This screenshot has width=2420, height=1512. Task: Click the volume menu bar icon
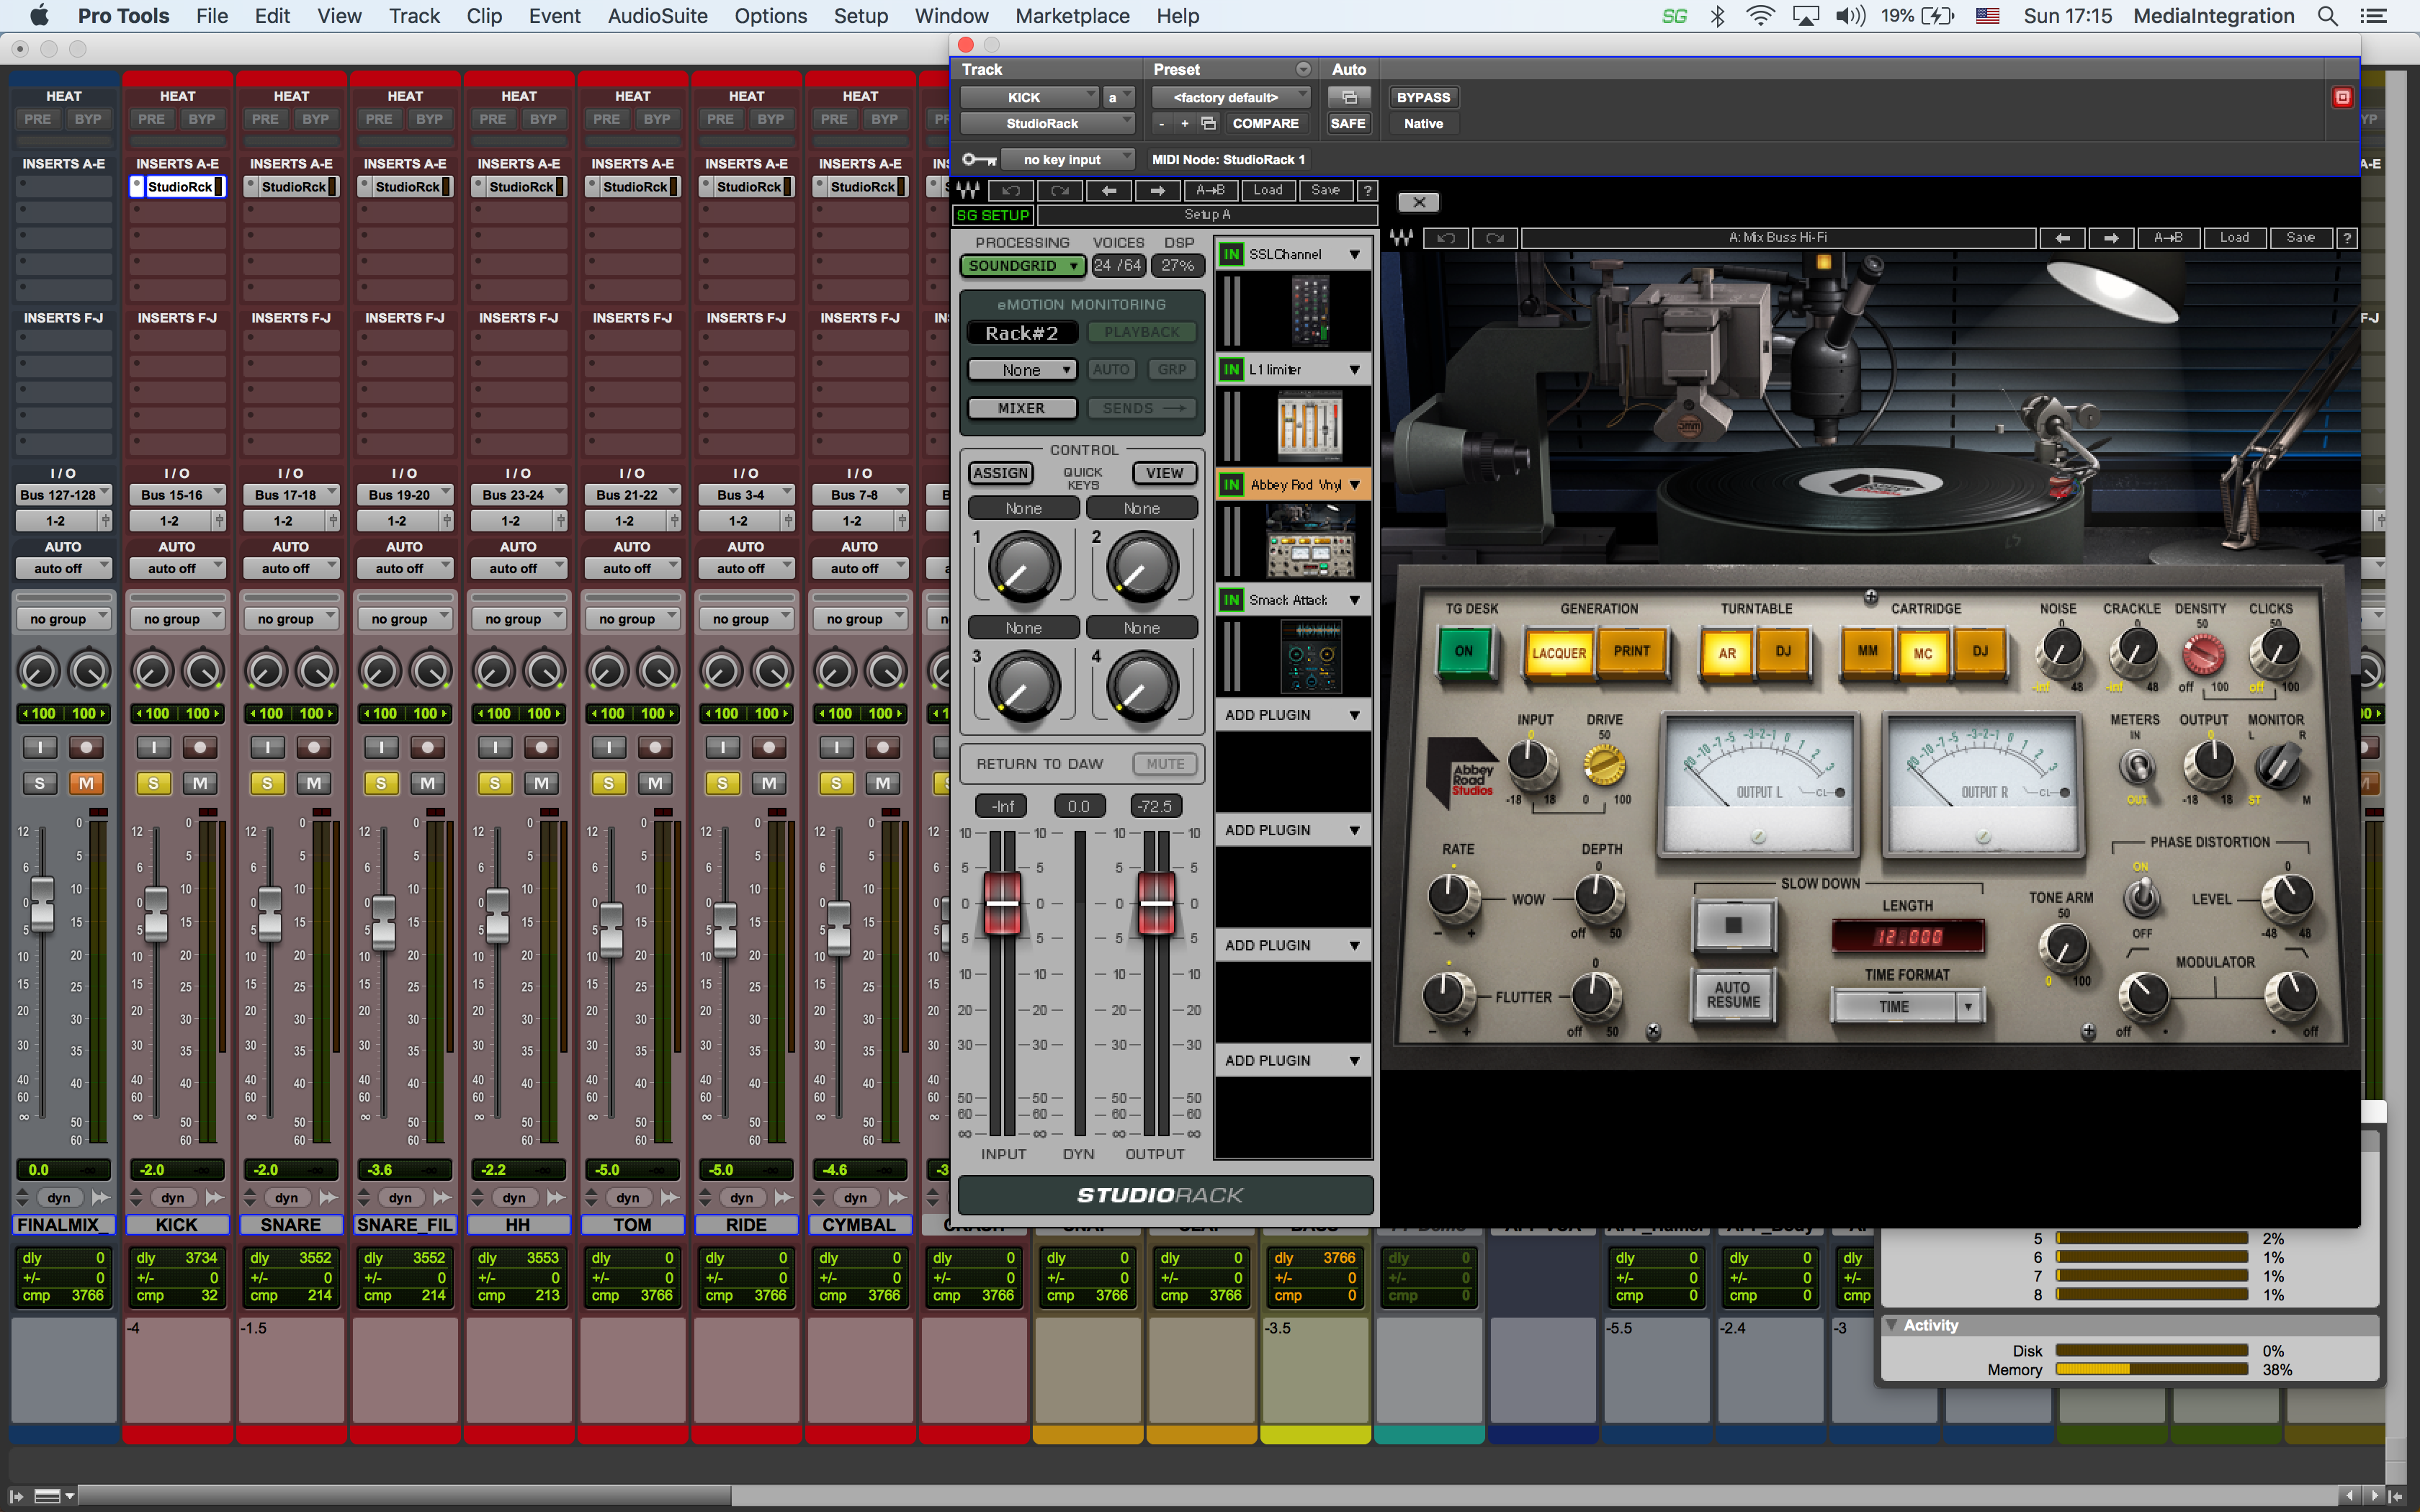(1851, 16)
